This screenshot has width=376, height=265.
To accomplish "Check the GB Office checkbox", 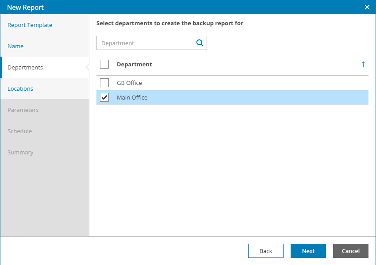I will coord(104,83).
